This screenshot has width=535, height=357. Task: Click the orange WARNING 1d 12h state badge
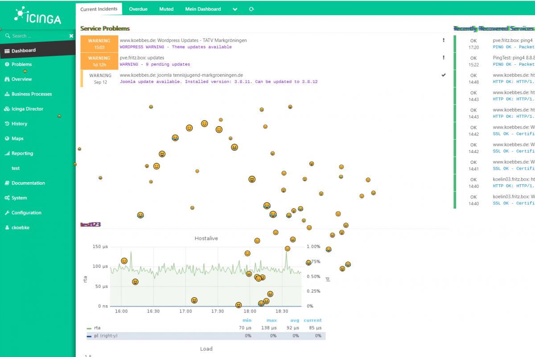pyautogui.click(x=99, y=61)
